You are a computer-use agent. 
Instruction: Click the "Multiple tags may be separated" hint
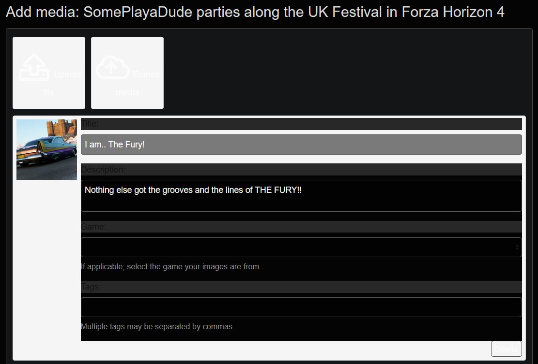click(157, 327)
